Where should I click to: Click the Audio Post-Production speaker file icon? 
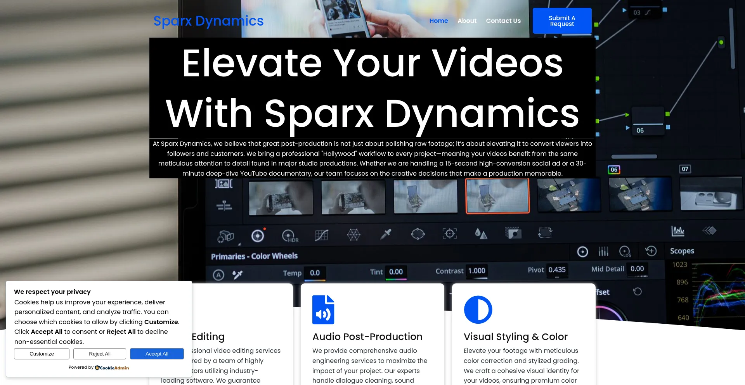coord(323,309)
